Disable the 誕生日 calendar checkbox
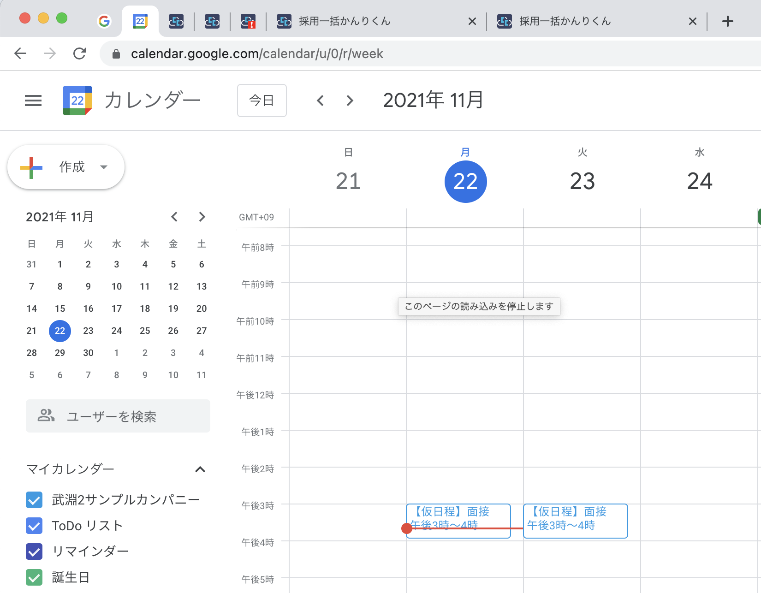The width and height of the screenshot is (761, 593). click(x=34, y=577)
